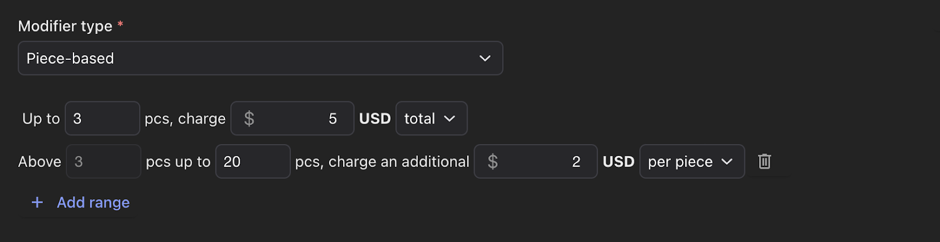Viewport: 940px width, 242px height.
Task: Click the Add range link
Action: (x=93, y=202)
